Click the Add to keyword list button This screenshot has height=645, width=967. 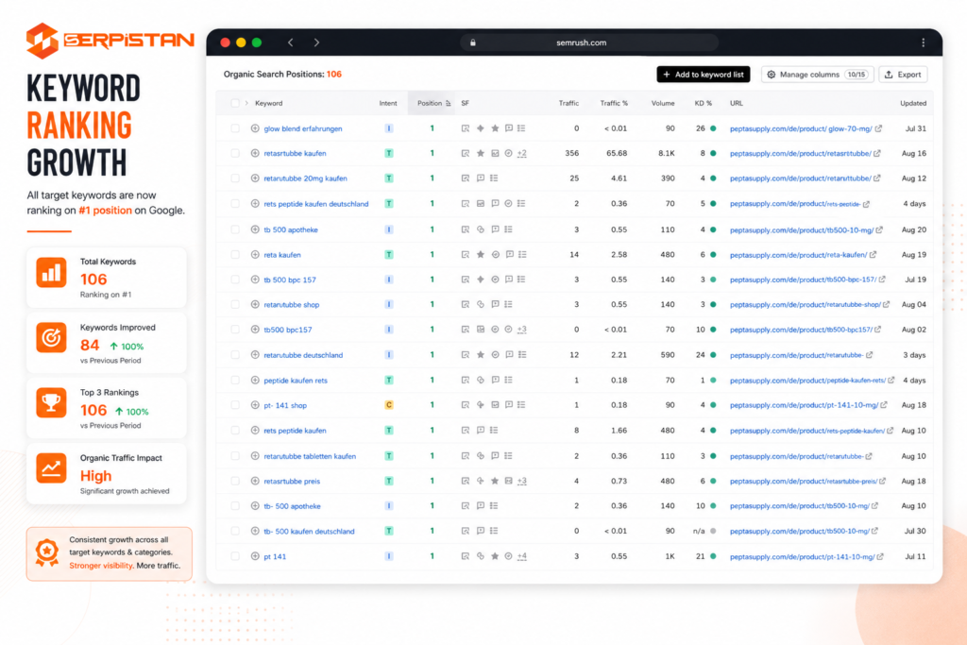[703, 74]
